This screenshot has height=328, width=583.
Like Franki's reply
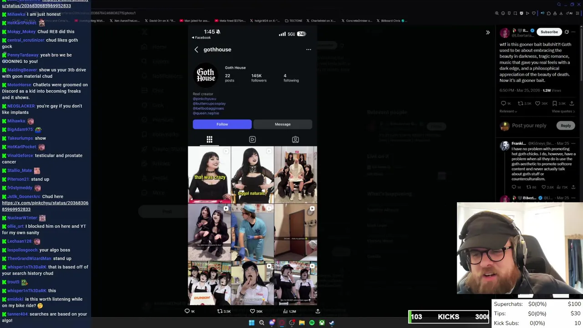(x=544, y=187)
